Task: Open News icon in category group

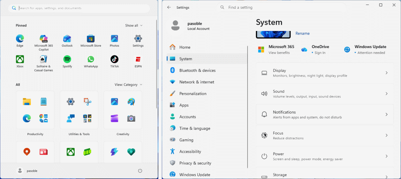Action: point(44,152)
